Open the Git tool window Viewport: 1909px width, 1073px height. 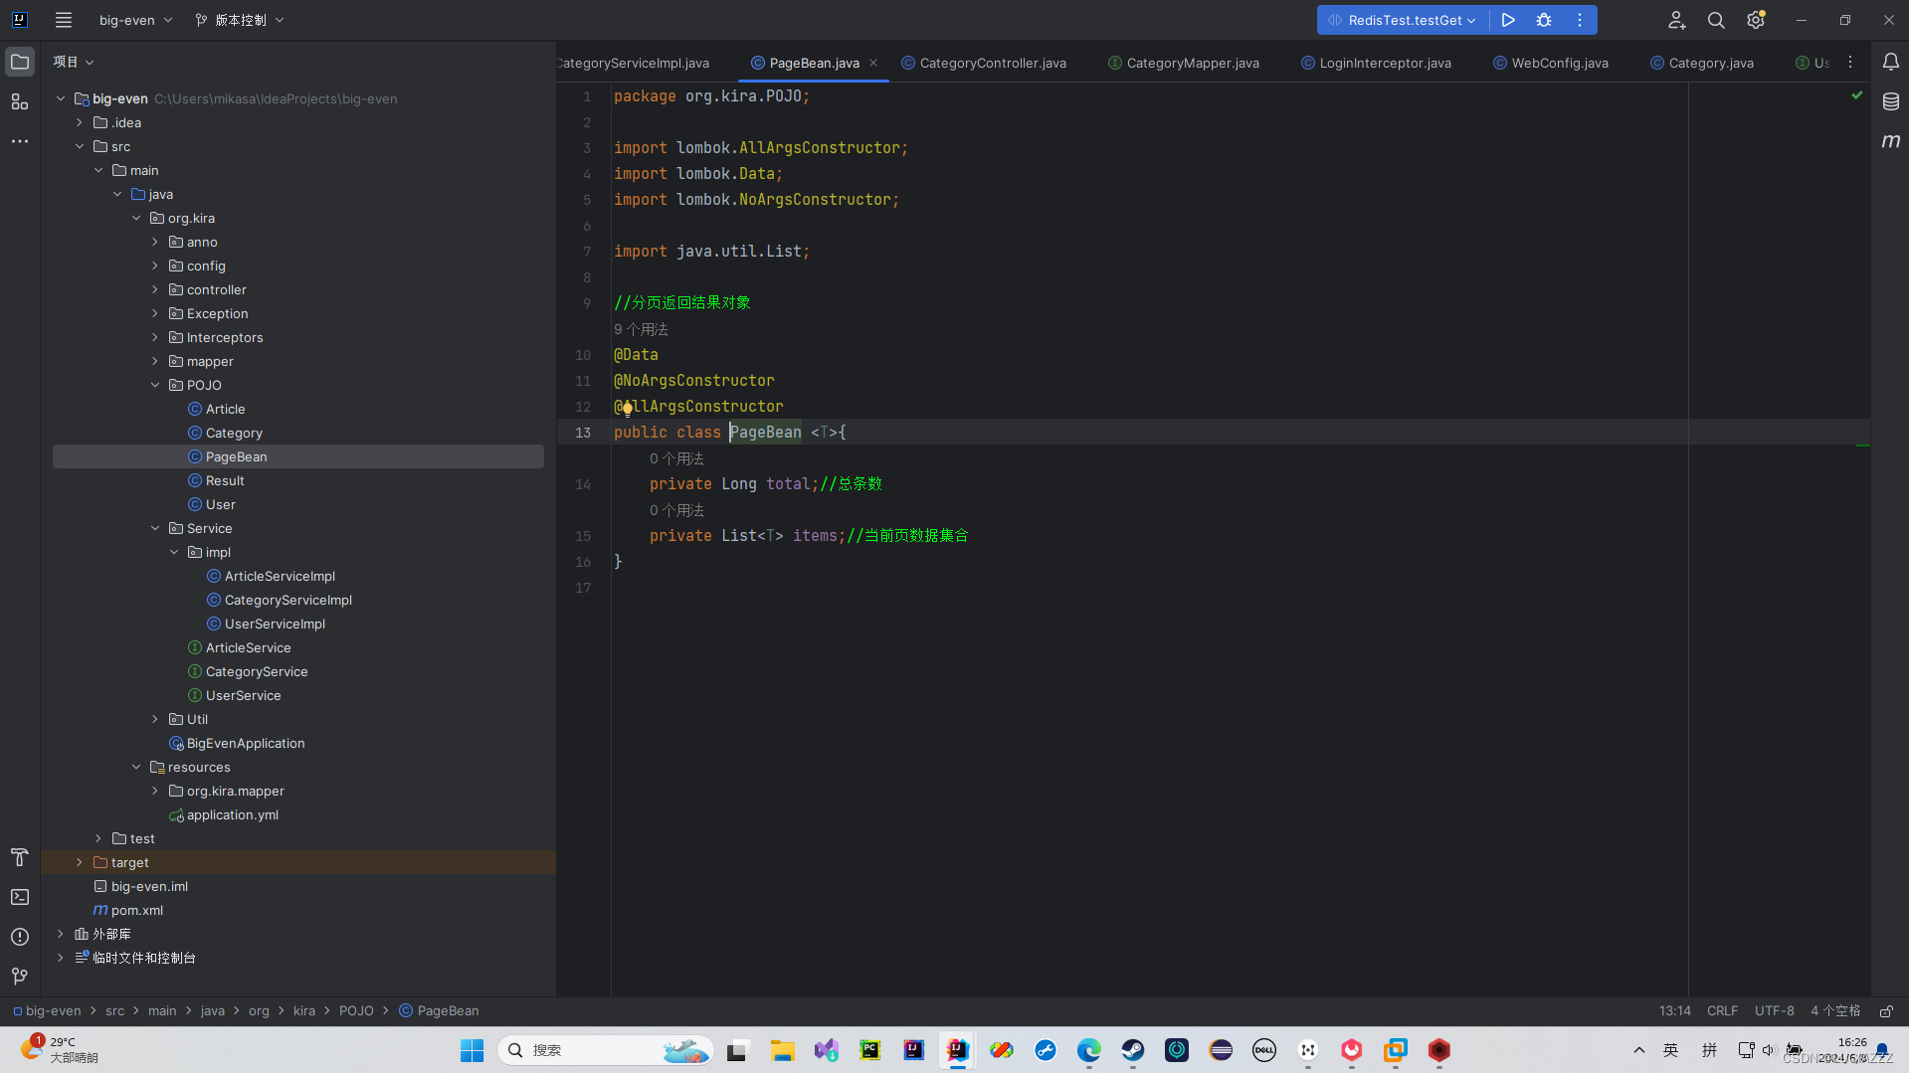pyautogui.click(x=20, y=977)
